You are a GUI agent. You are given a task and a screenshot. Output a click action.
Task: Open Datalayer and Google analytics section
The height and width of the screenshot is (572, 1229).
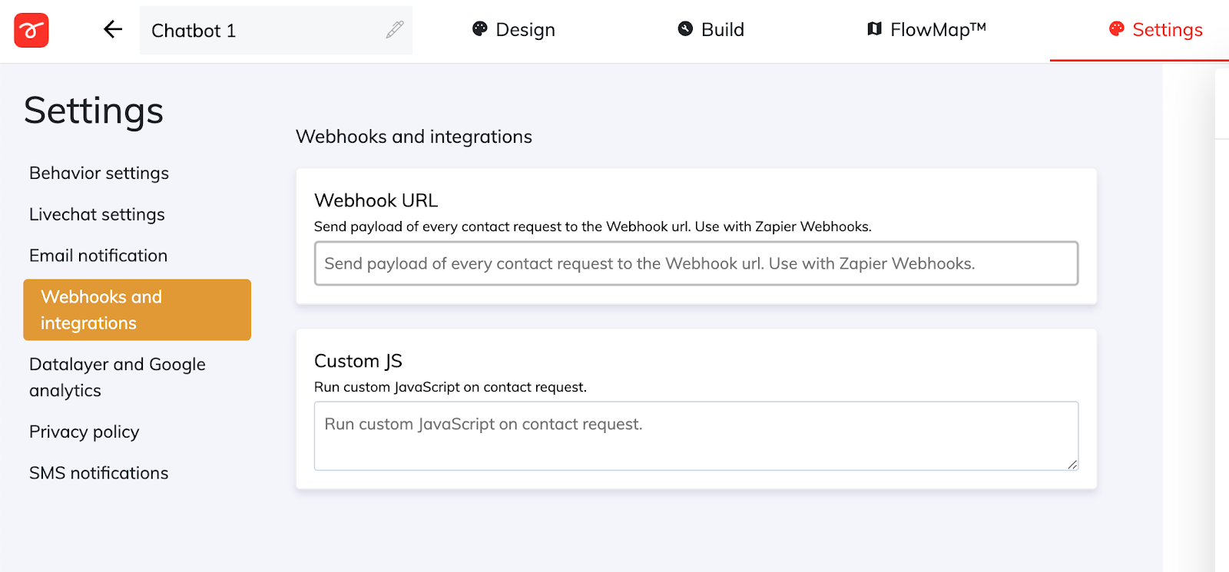click(x=118, y=377)
